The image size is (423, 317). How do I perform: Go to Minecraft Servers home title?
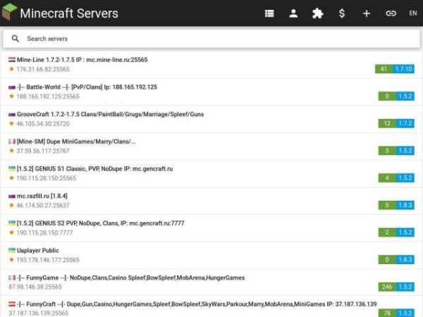tap(69, 13)
